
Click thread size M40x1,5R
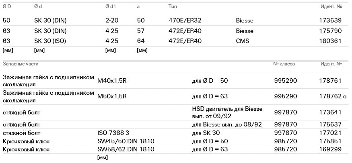click(112, 81)
